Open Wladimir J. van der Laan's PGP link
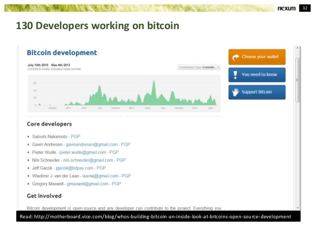 [x=126, y=176]
